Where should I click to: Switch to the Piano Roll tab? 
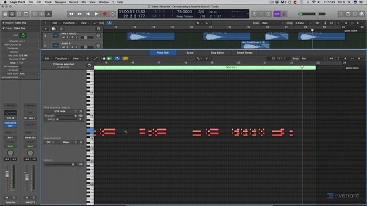(x=163, y=53)
